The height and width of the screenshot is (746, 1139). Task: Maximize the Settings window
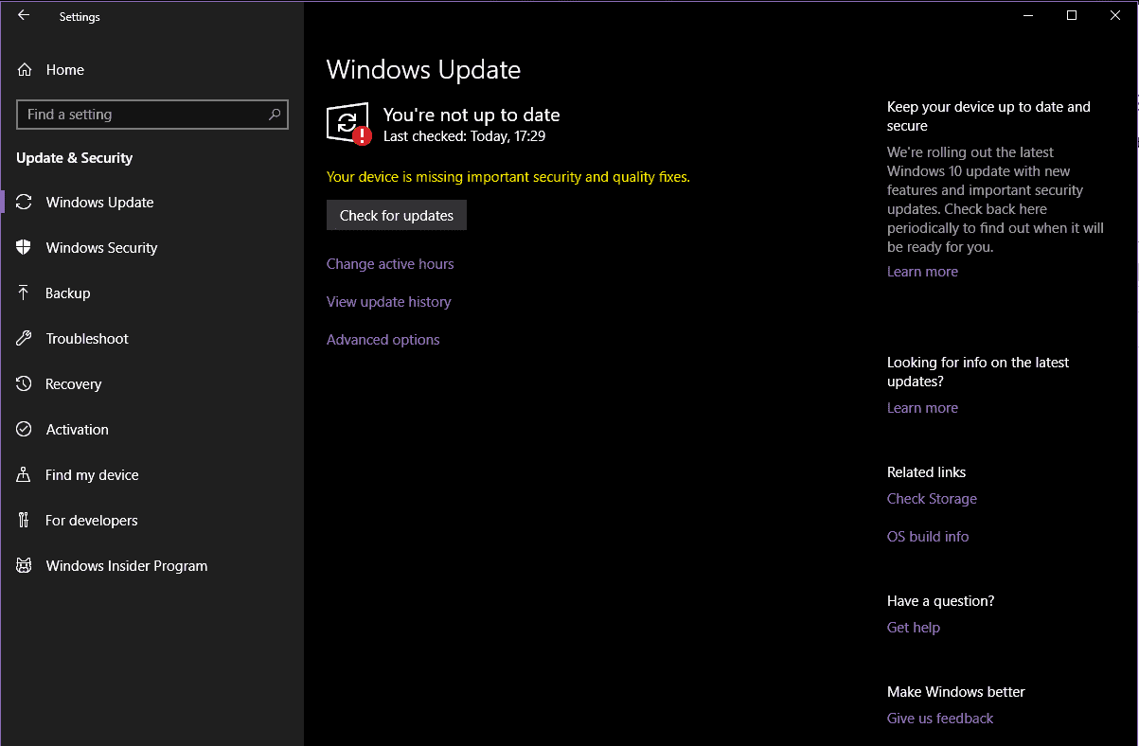click(1072, 15)
